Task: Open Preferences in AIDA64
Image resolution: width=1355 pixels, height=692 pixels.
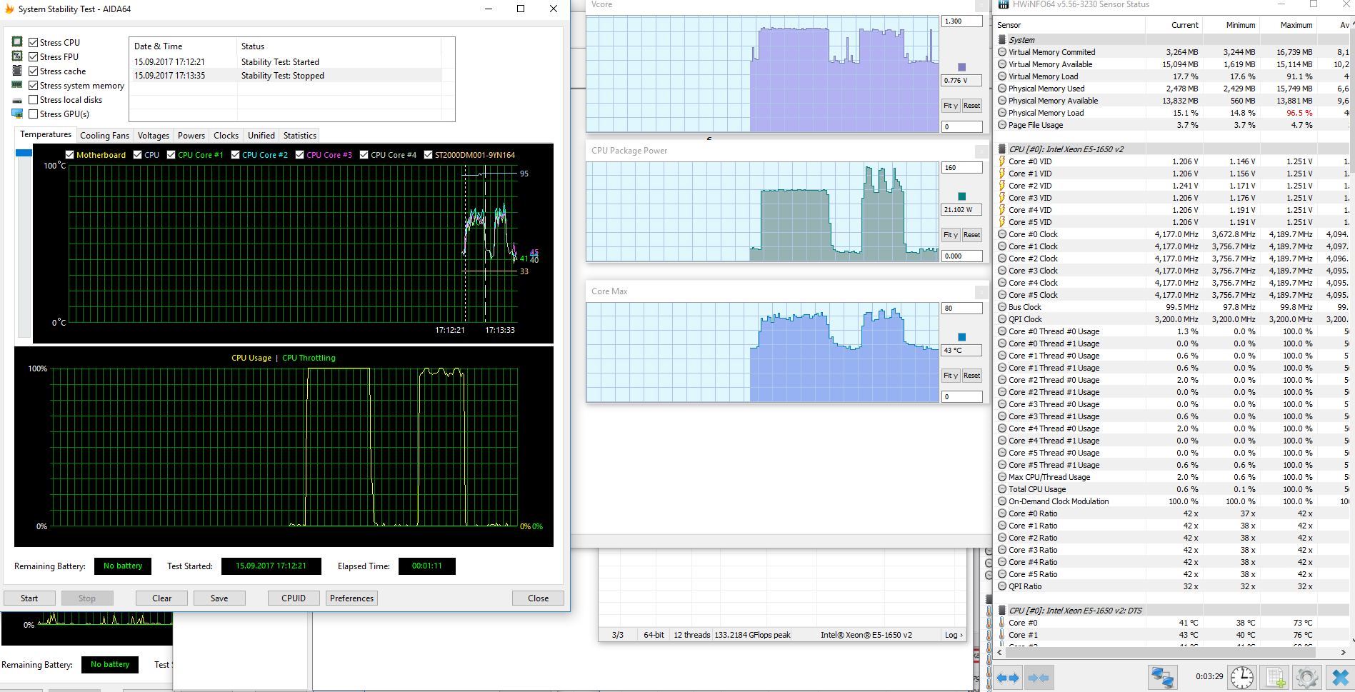Action: pos(351,598)
